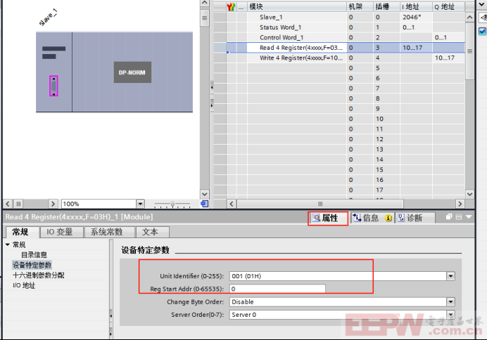The height and width of the screenshot is (340, 487).
Task: Click the Q 地址 column header
Action: 448,6
